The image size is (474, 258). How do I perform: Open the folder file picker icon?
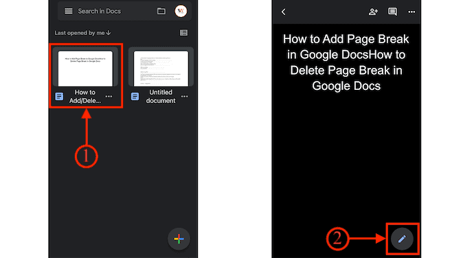click(161, 11)
